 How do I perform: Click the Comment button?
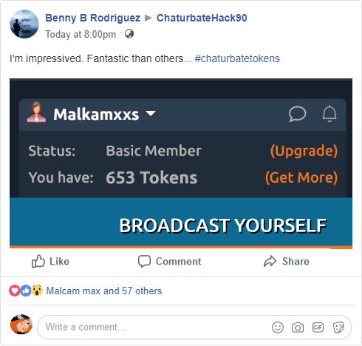170,261
